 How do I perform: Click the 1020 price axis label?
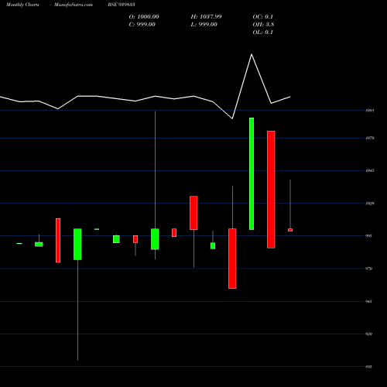click(370, 204)
